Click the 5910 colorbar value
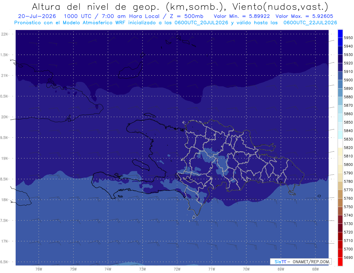Image resolution: width=354 pixels, height=273 pixels. pos(348,72)
